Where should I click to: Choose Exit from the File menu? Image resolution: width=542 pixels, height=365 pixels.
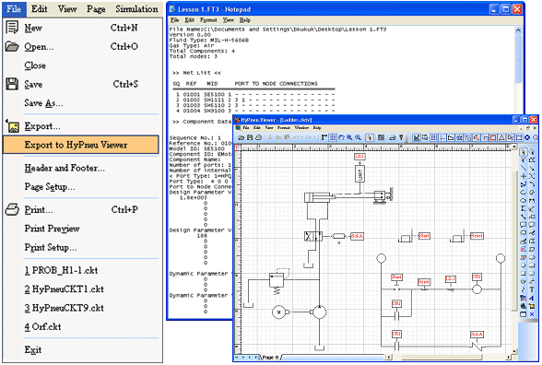click(33, 350)
